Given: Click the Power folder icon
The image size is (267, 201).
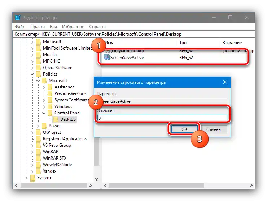Looking at the screenshot, I should pyautogui.click(x=44, y=126).
